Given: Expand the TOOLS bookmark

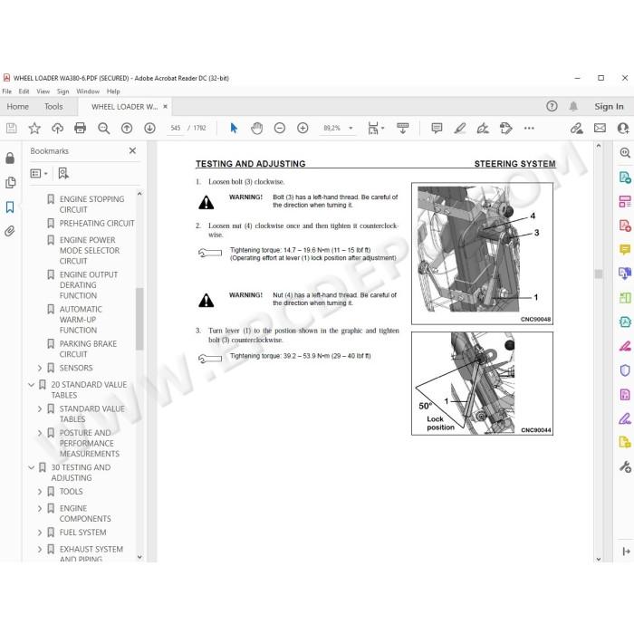Looking at the screenshot, I should pos(40,492).
